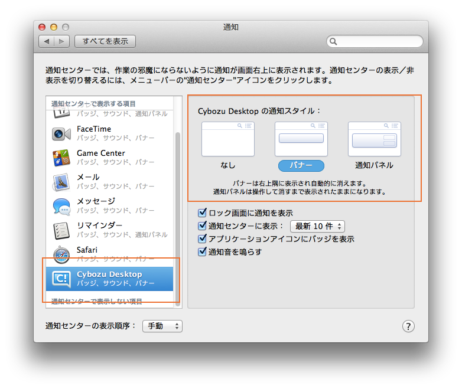Click the Safari compass icon
Image resolution: width=462 pixels, height=389 pixels.
coord(61,255)
